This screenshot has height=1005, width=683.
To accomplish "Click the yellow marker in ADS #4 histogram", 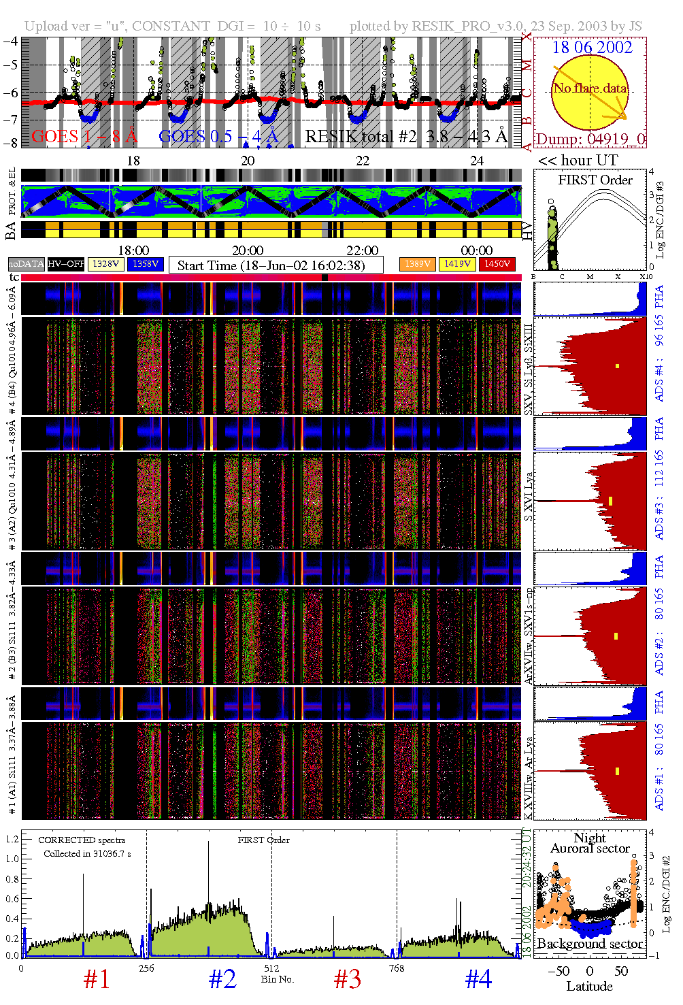I will (x=617, y=366).
